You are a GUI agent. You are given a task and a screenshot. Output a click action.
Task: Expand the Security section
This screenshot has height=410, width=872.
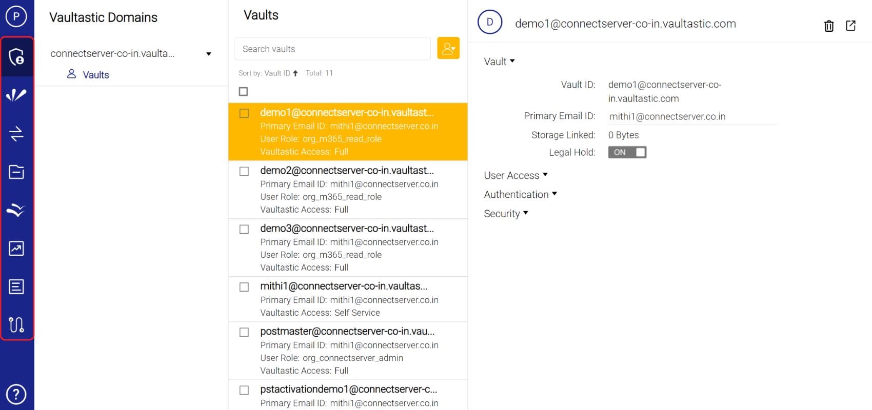pos(506,214)
